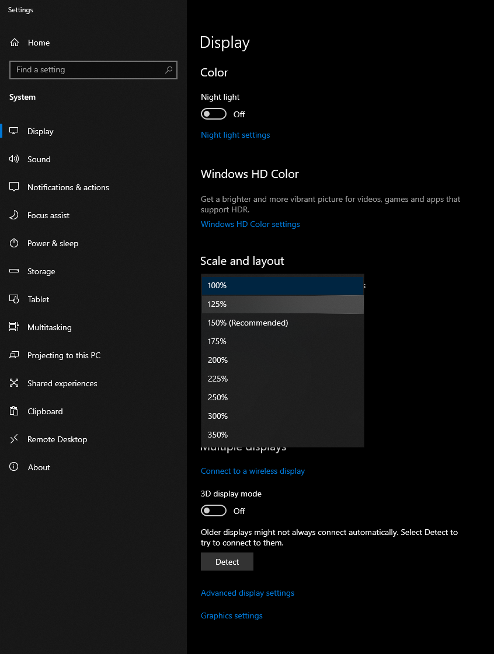Open Advanced display settings link
This screenshot has width=494, height=654.
(248, 593)
